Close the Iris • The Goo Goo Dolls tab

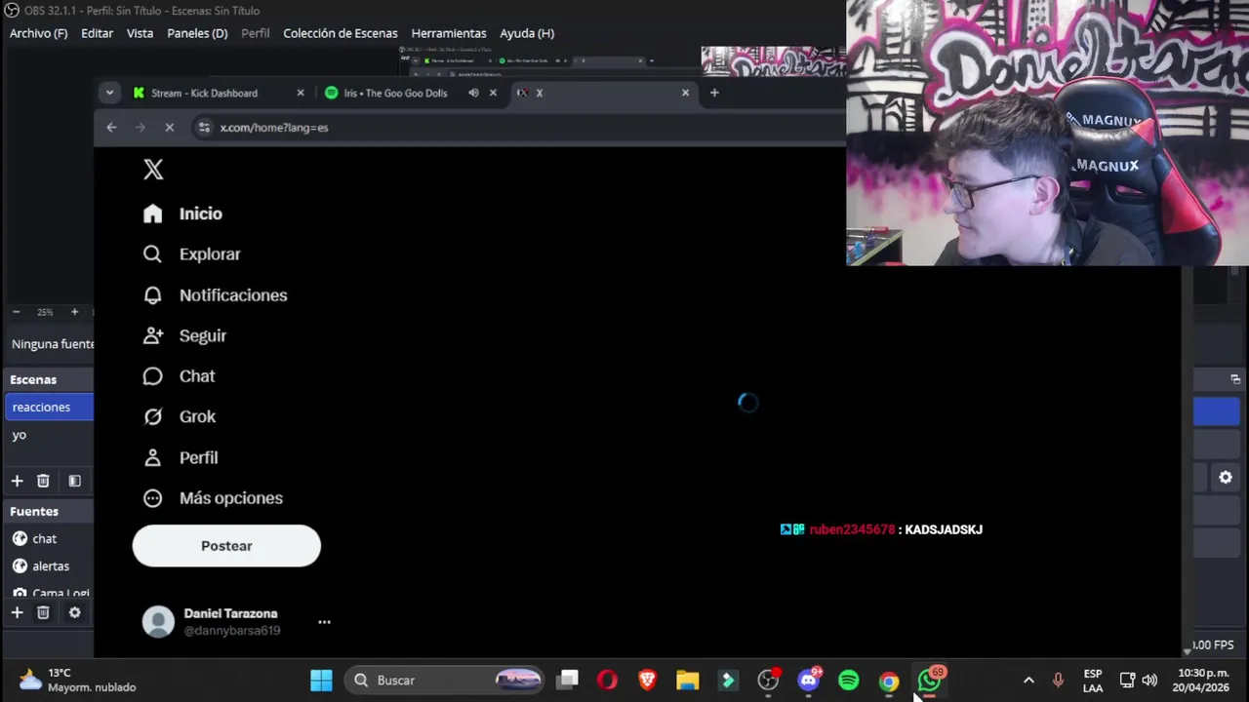point(493,93)
